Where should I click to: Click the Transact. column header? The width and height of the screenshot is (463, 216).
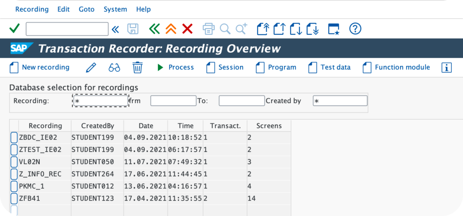coord(225,126)
